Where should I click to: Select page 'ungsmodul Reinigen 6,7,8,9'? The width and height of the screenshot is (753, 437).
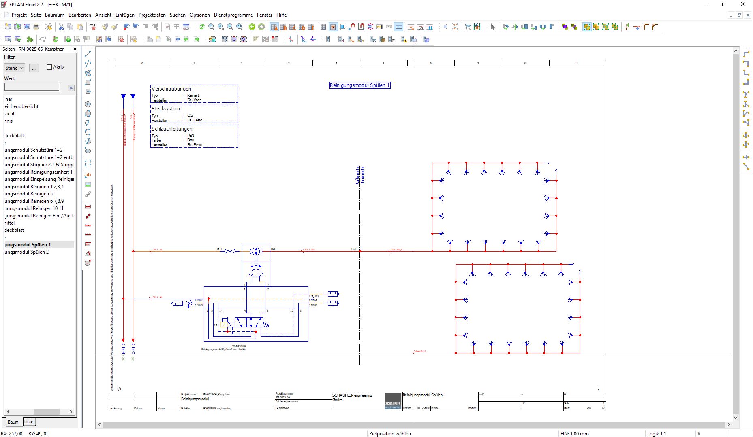[34, 201]
